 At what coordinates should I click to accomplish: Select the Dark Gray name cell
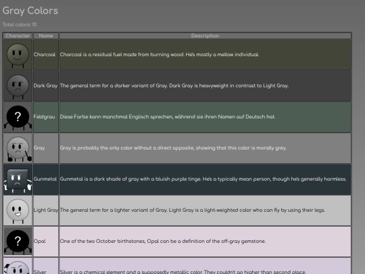click(46, 86)
